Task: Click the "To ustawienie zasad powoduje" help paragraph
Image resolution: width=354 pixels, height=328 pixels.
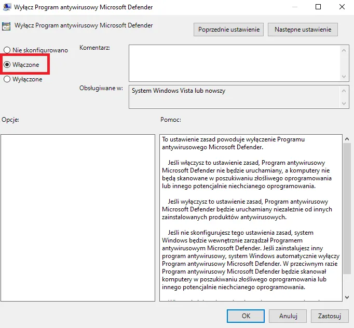Action: (233, 143)
